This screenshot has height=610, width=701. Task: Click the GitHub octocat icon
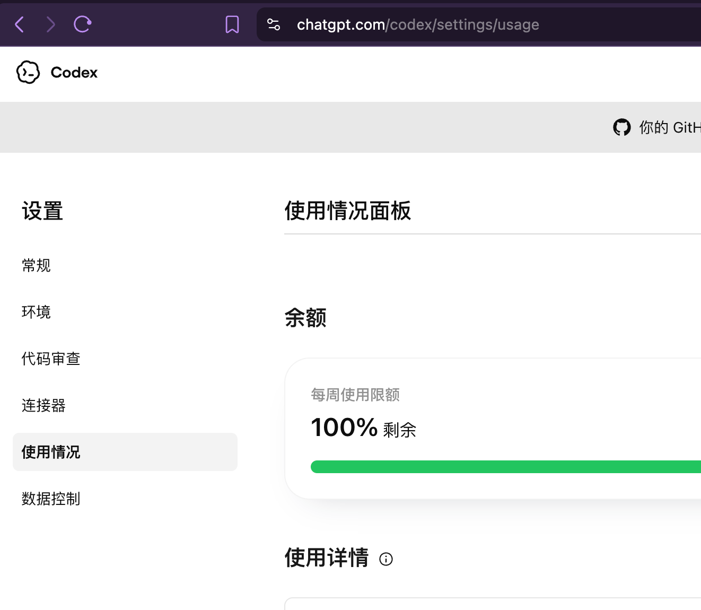click(x=622, y=127)
